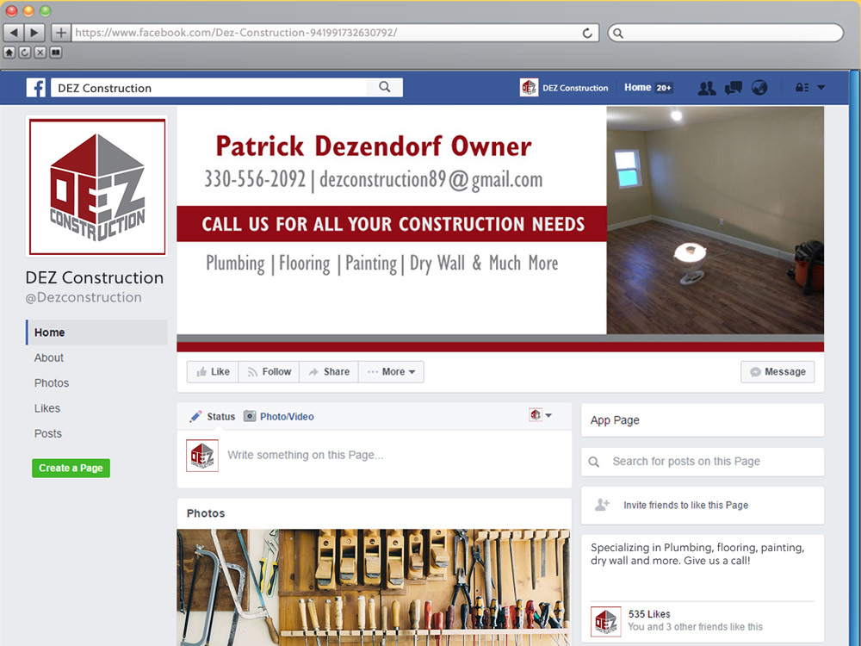
Task: Click the DEZ Construction page title
Action: coord(95,277)
